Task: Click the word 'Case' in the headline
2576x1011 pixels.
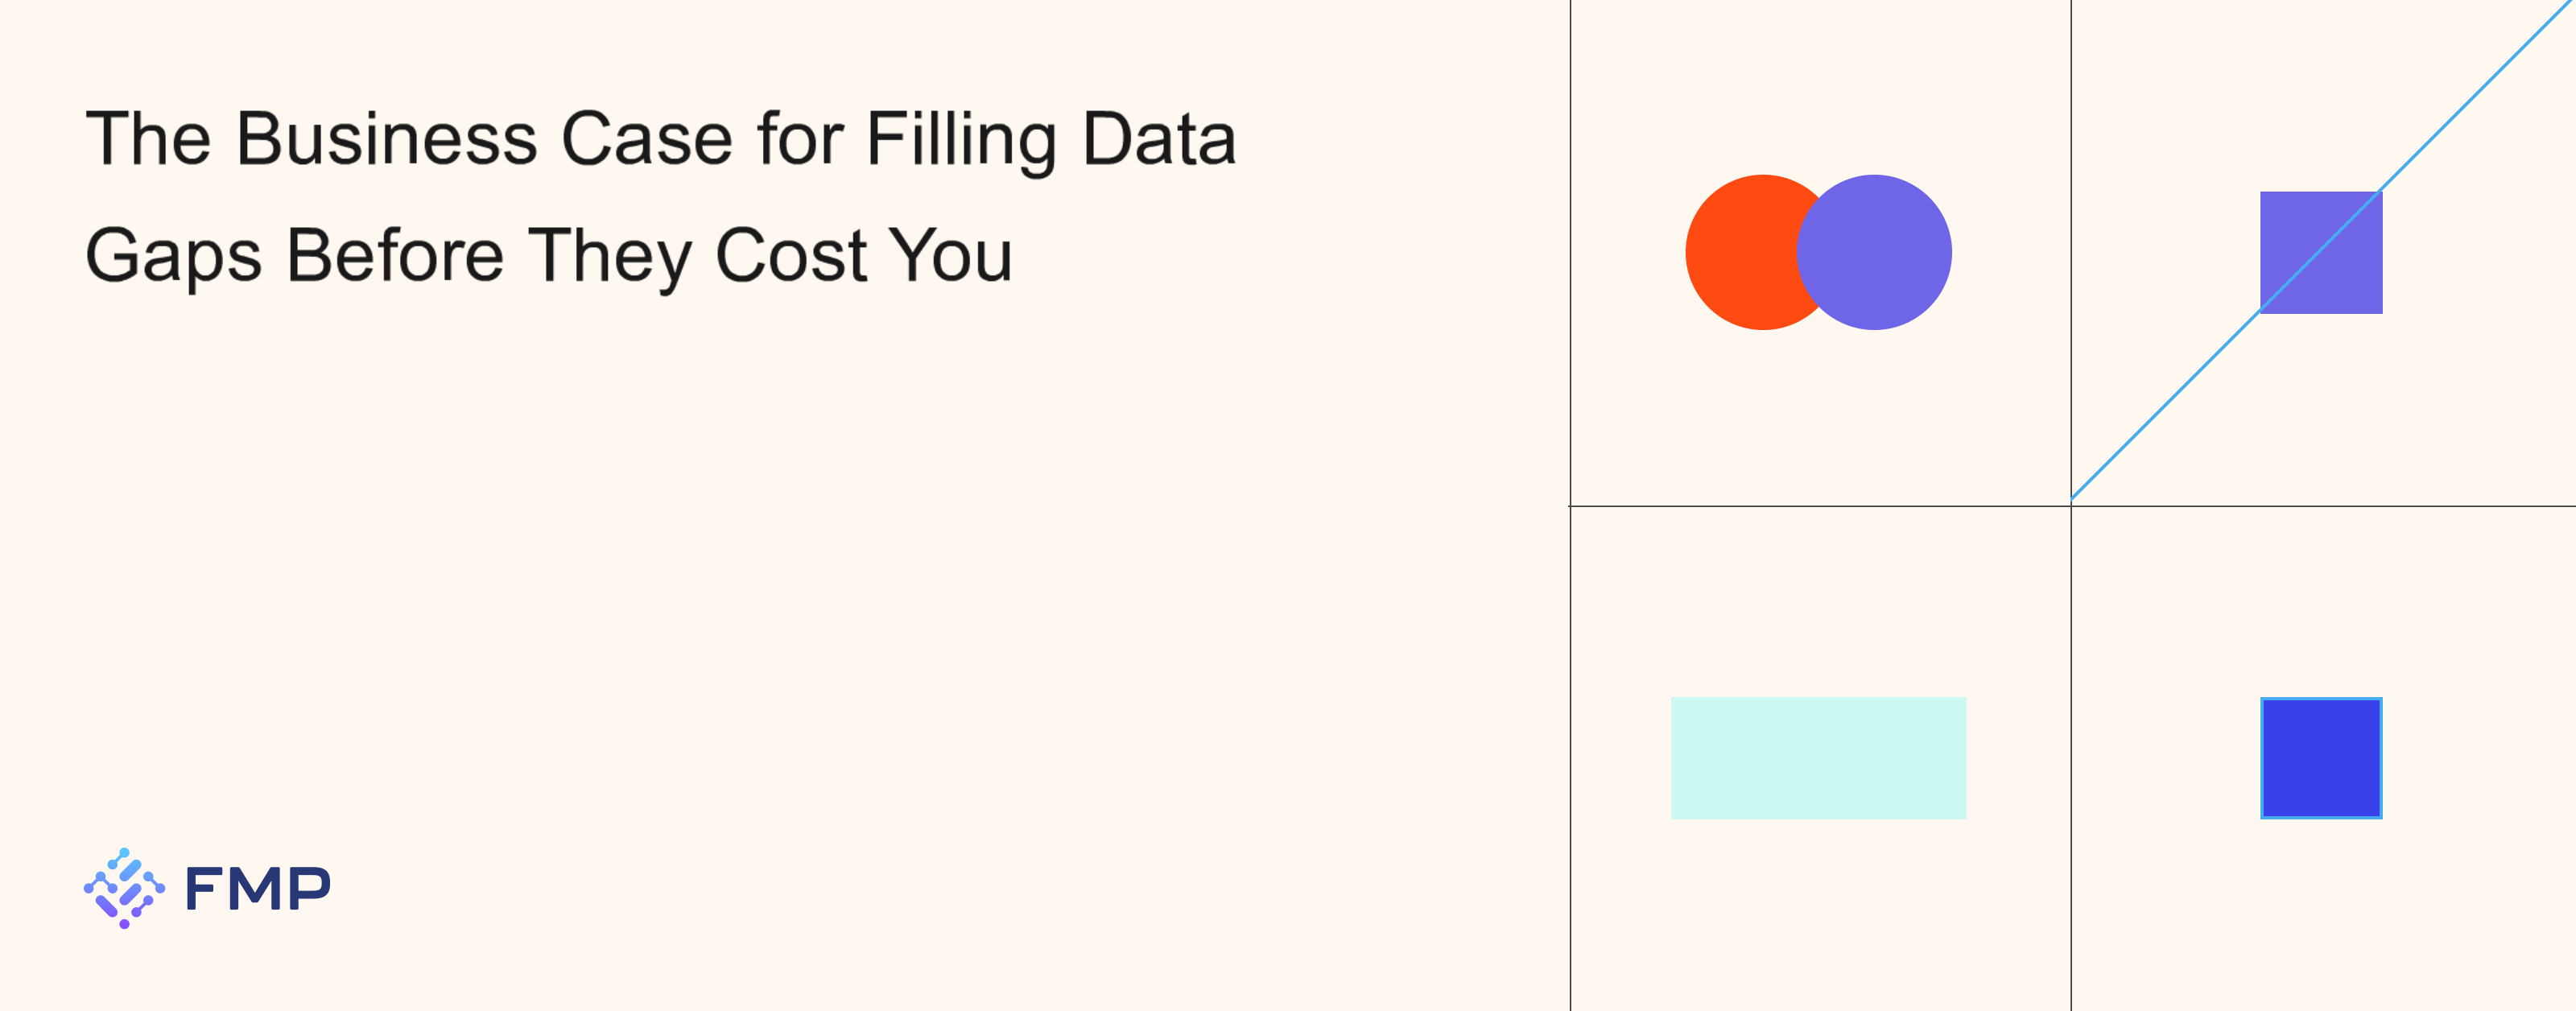Action: tap(647, 138)
